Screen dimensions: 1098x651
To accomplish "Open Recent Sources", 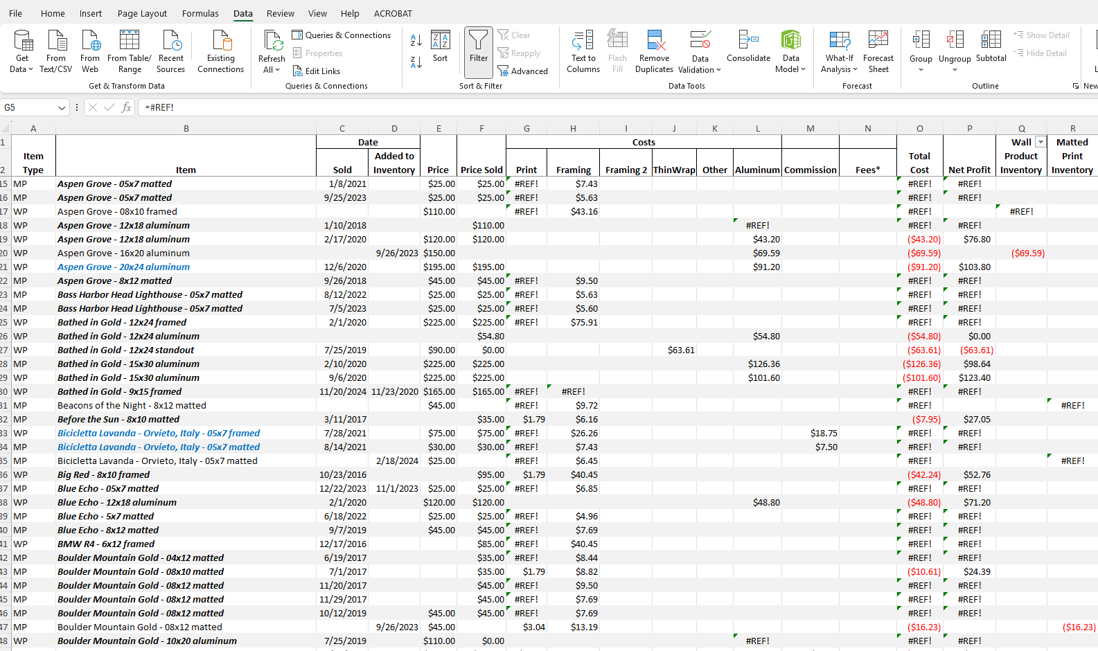I will [x=171, y=51].
